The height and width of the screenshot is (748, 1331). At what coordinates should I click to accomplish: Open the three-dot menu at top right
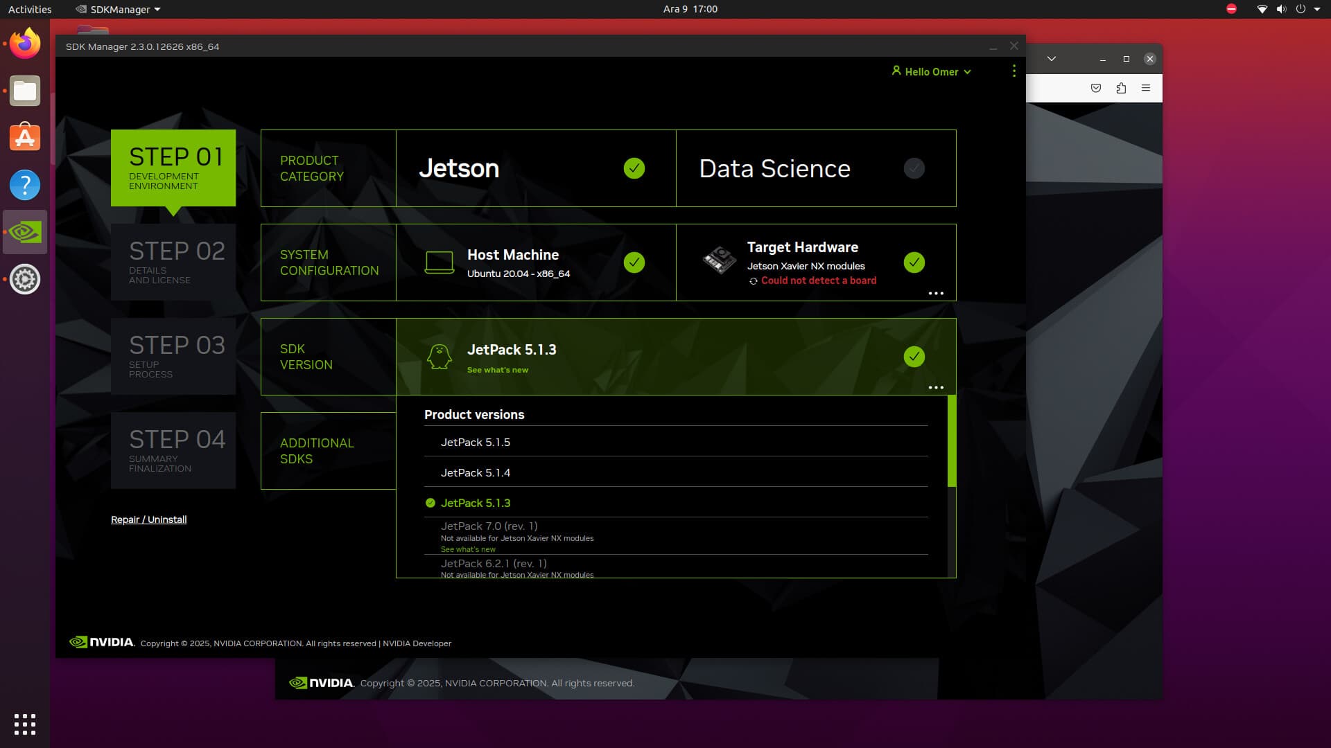[x=1014, y=71]
